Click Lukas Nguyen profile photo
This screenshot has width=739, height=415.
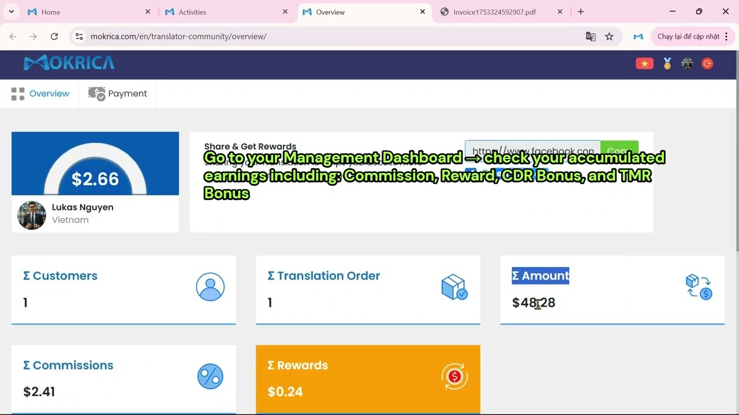32,215
